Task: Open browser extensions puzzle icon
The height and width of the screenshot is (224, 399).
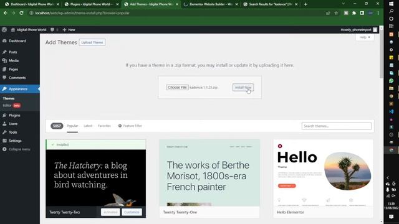Action: point(354,13)
